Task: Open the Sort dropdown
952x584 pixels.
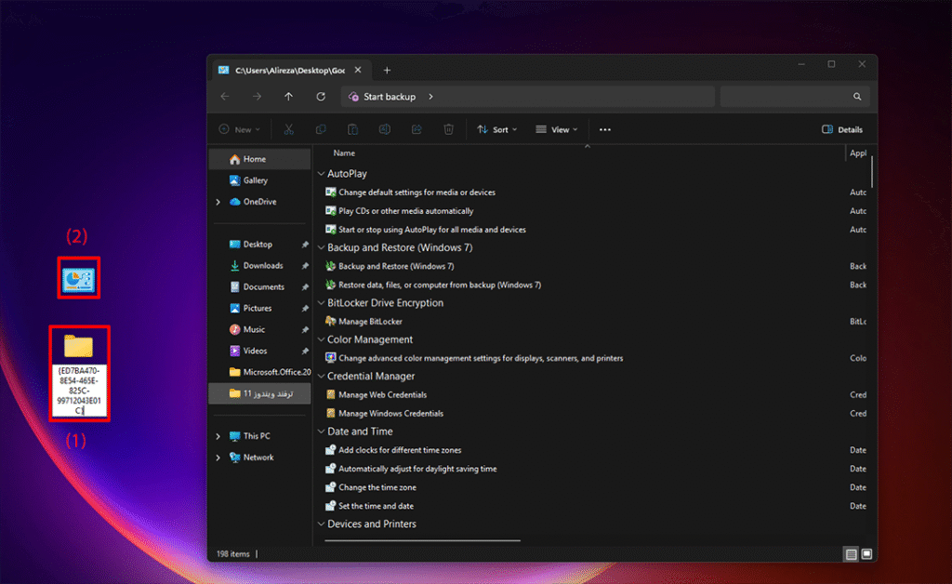Action: (497, 130)
